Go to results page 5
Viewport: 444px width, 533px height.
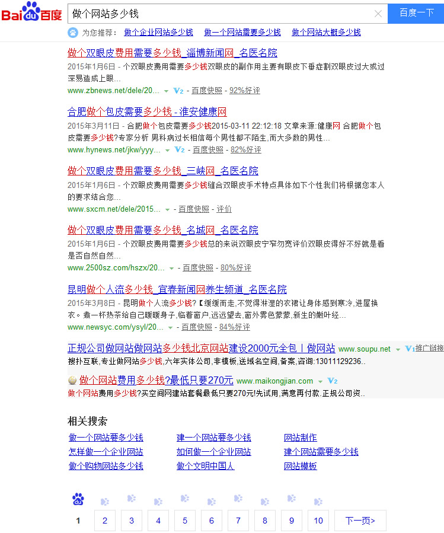(185, 521)
